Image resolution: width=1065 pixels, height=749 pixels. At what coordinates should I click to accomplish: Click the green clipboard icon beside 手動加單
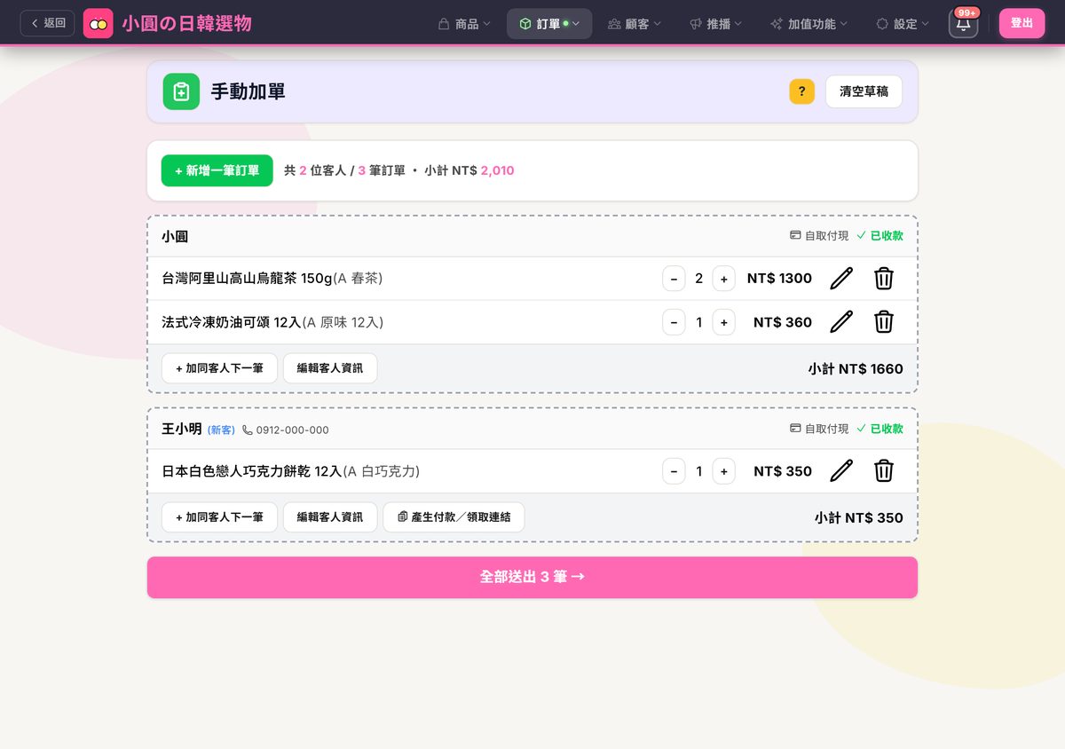coord(181,91)
